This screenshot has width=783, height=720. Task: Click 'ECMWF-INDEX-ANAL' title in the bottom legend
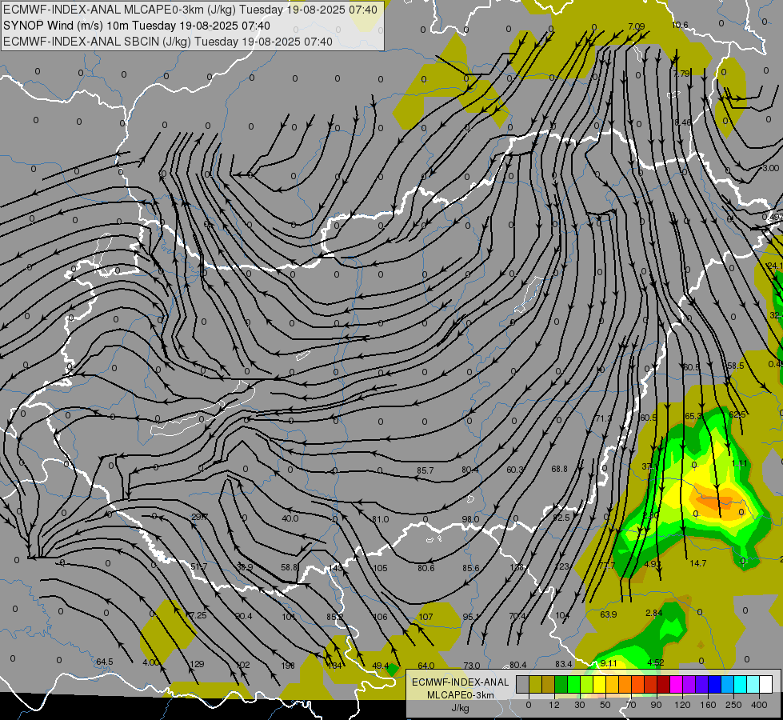461,682
